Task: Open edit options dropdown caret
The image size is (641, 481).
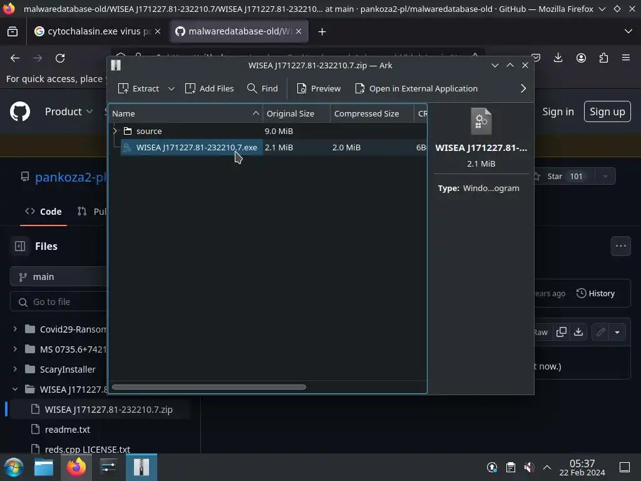Action: coord(617,332)
